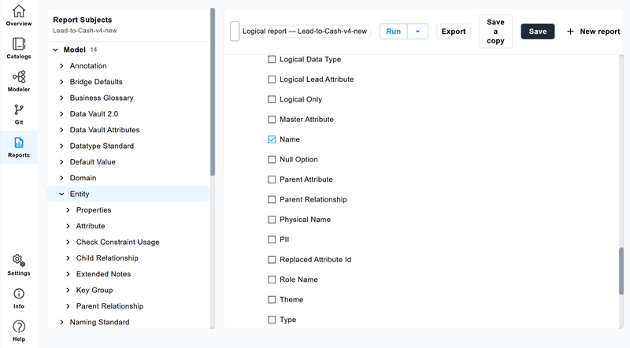Click the Save a copy button
This screenshot has width=630, height=348.
[495, 31]
